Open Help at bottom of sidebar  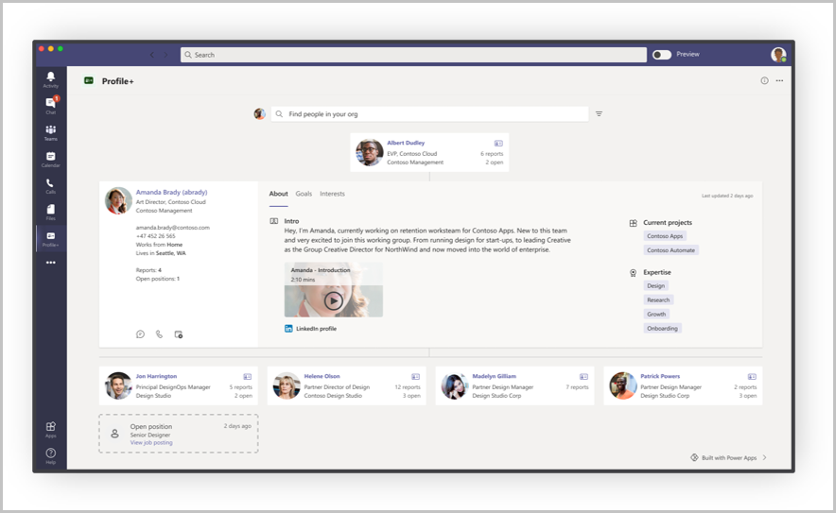[51, 455]
